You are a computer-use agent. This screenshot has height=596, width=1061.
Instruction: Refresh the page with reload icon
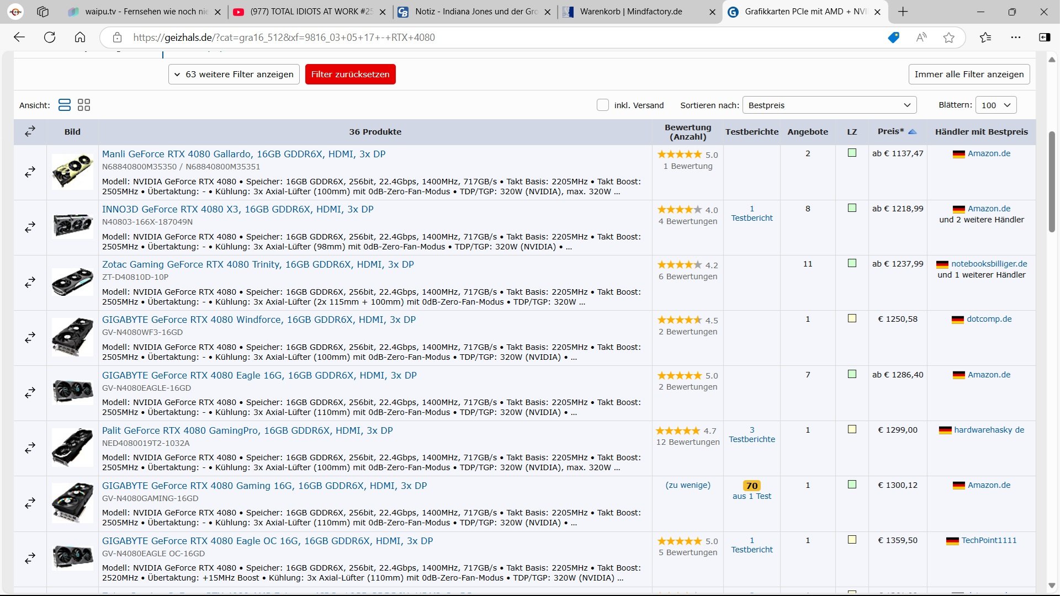click(50, 38)
